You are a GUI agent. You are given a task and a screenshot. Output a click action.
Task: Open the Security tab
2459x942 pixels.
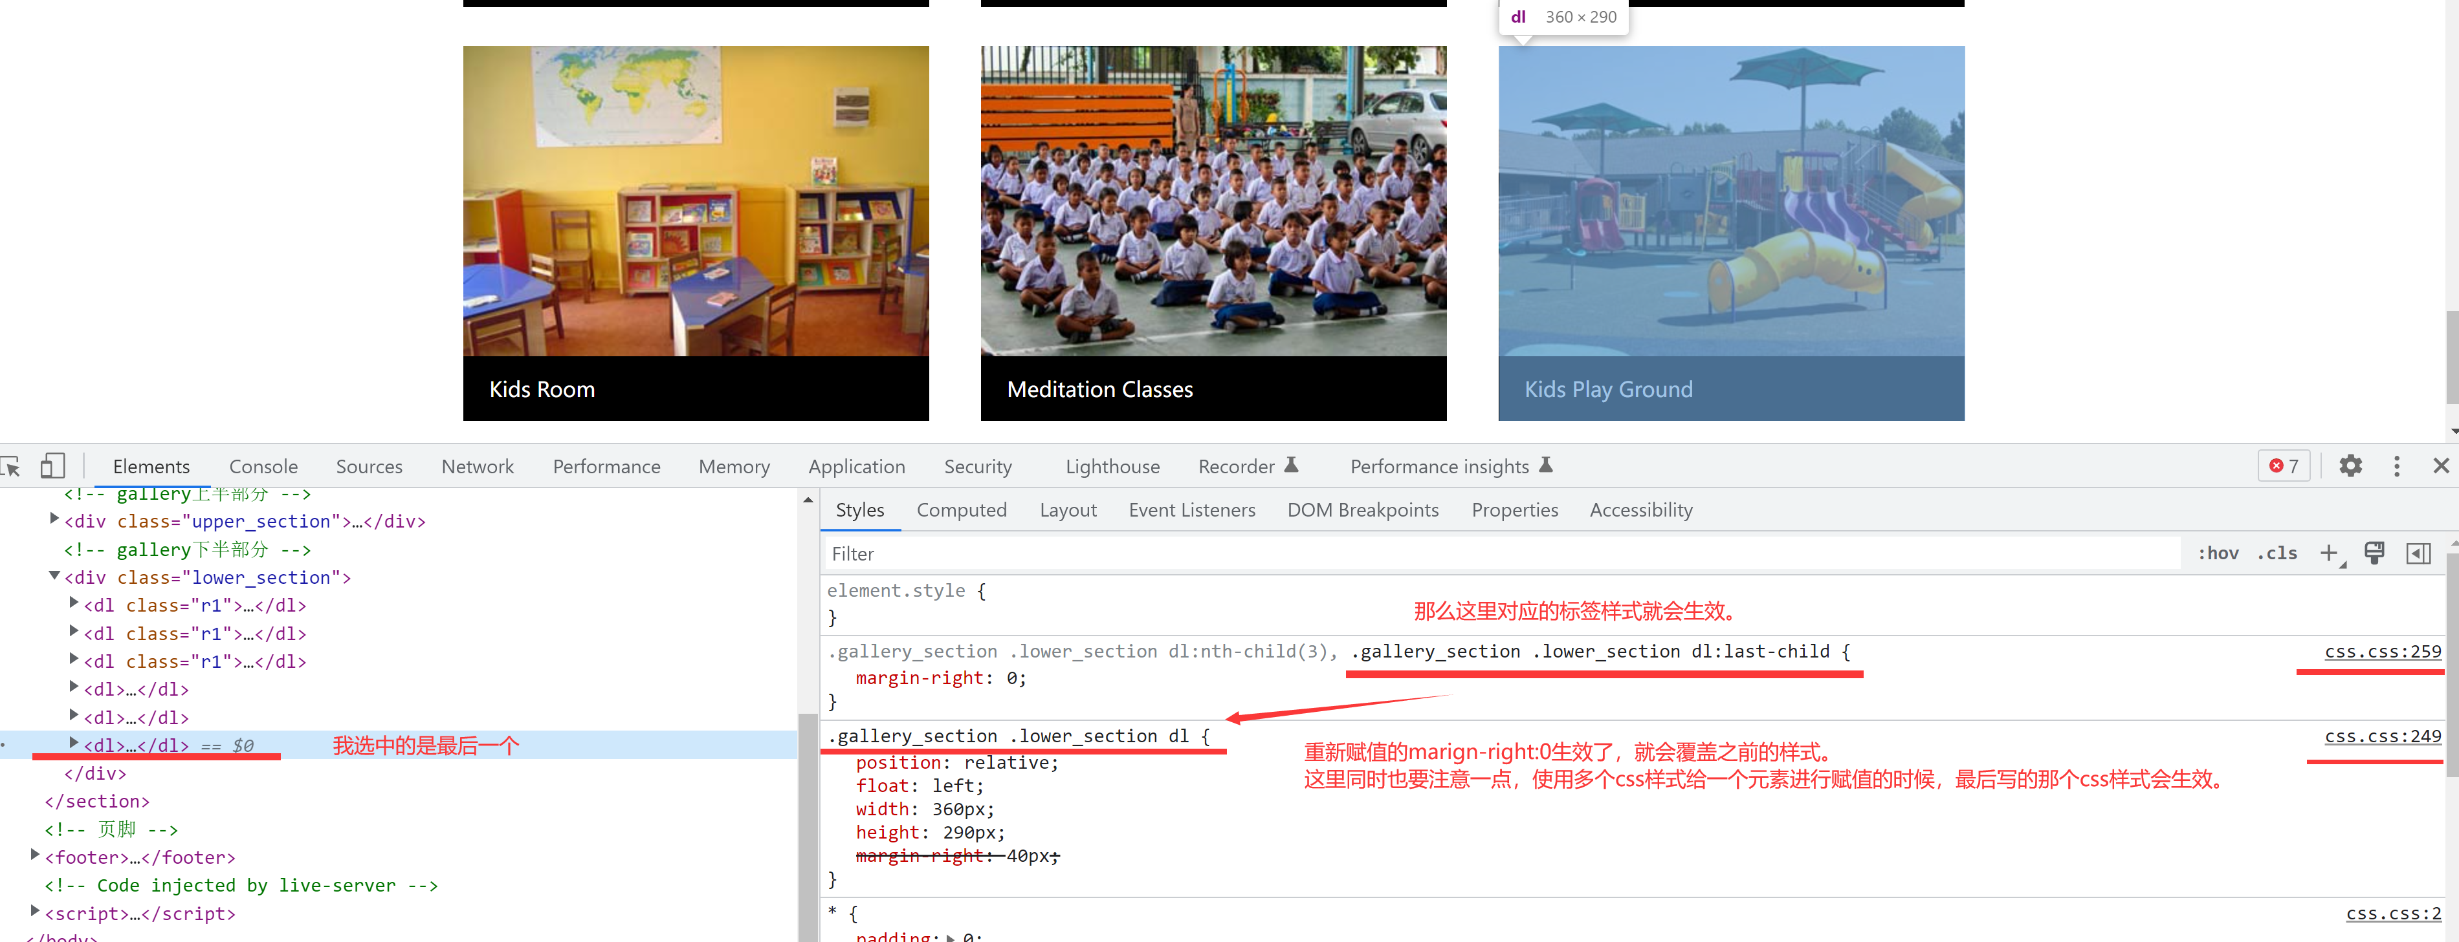[x=978, y=466]
